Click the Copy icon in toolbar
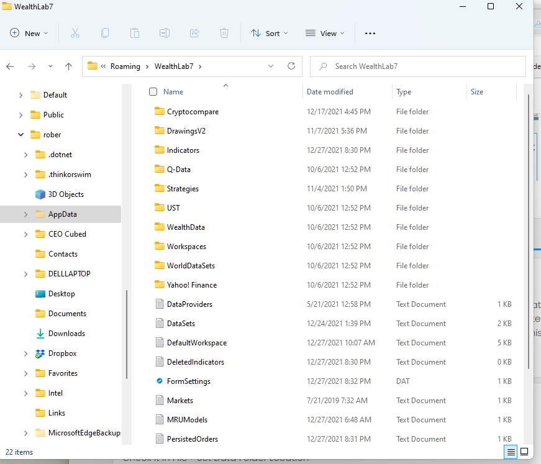 pyautogui.click(x=105, y=33)
